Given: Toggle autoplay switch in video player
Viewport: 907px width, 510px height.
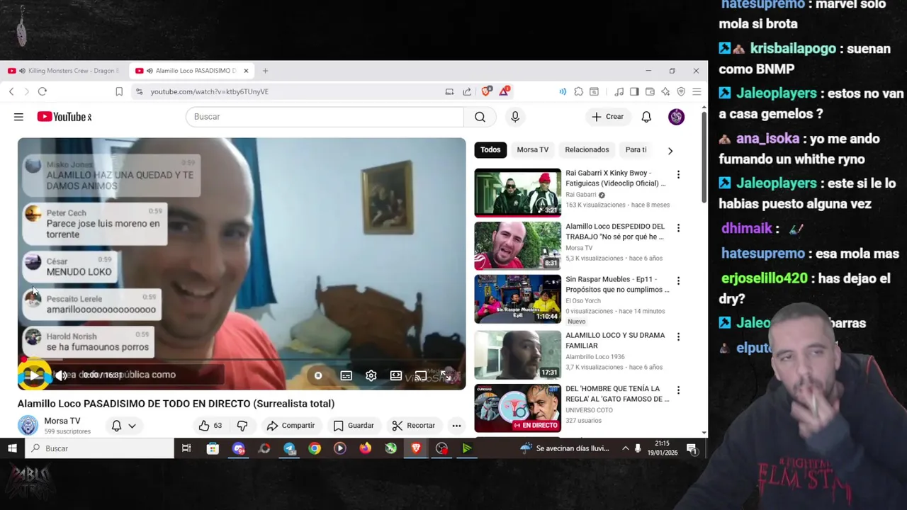Looking at the screenshot, I should pos(318,375).
